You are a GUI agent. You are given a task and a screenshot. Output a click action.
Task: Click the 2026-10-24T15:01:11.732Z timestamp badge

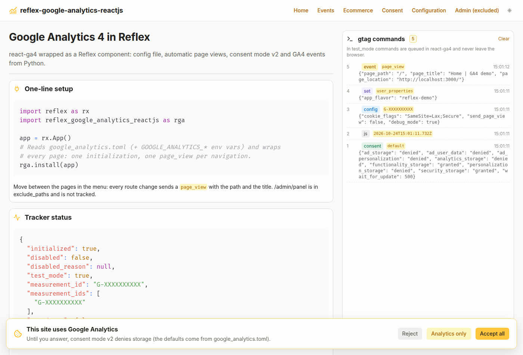(x=403, y=134)
